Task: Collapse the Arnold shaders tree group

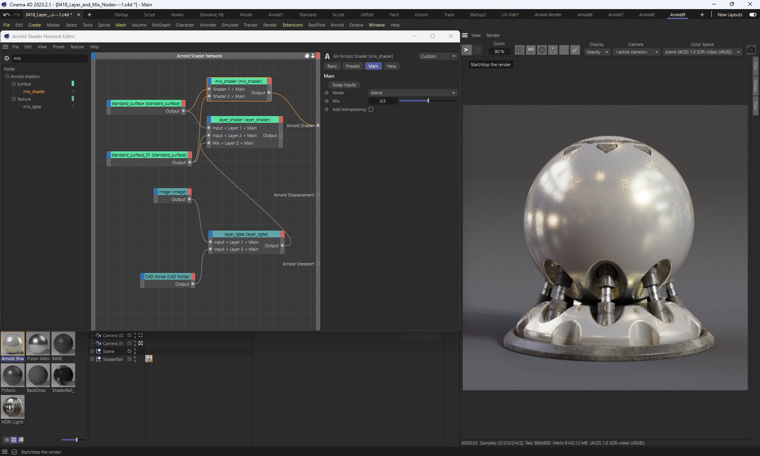Action: point(7,76)
